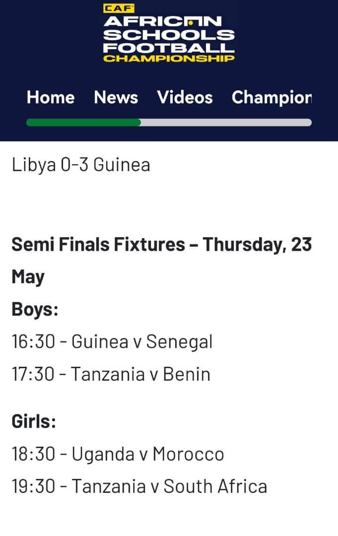Screen dimensions: 338x536
Task: Switch to the News tab
Action: tap(116, 97)
